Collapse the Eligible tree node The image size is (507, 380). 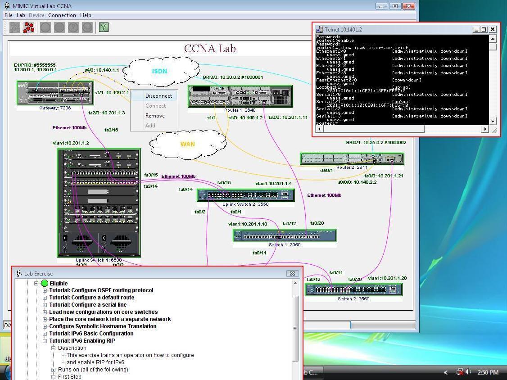tap(36, 284)
